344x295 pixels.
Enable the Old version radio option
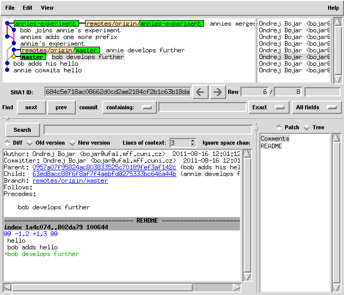click(30, 143)
